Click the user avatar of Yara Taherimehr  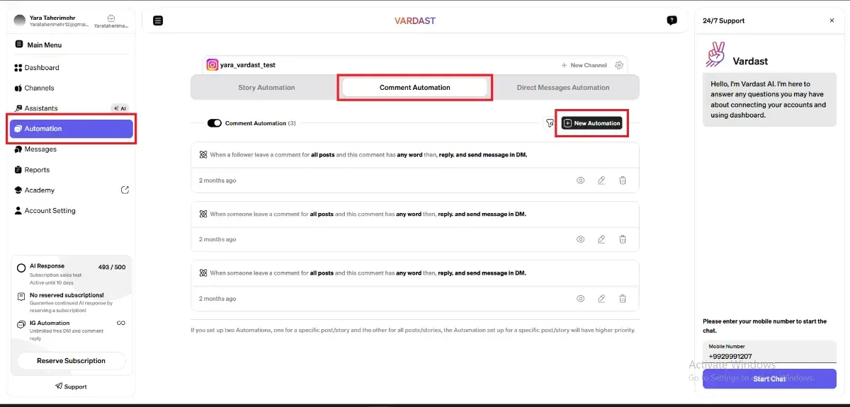tap(20, 21)
